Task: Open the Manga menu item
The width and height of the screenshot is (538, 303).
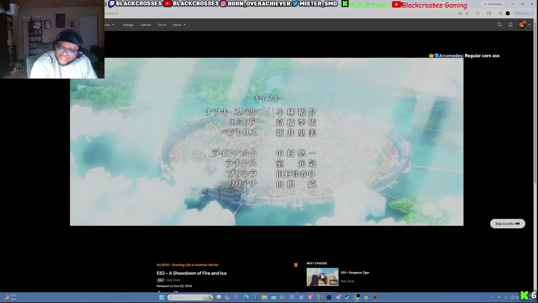Action: click(x=128, y=25)
